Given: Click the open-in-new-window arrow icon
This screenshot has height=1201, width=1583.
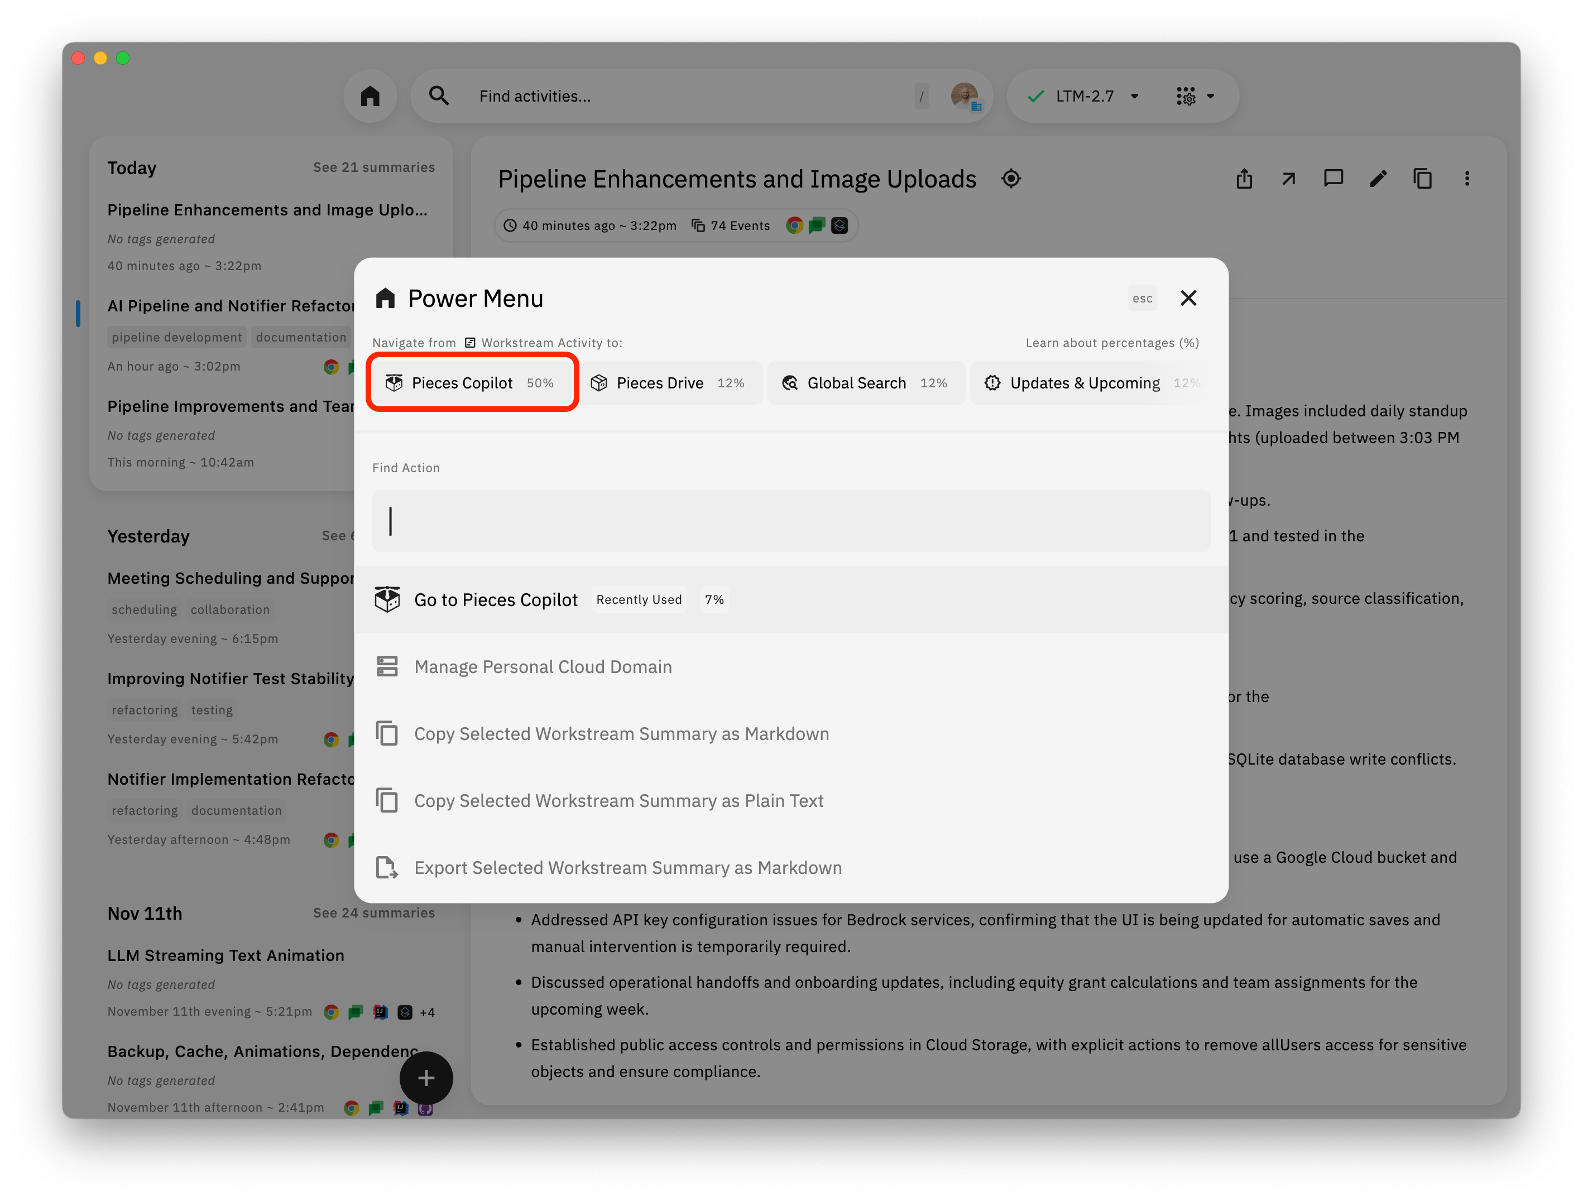Looking at the screenshot, I should (1288, 178).
